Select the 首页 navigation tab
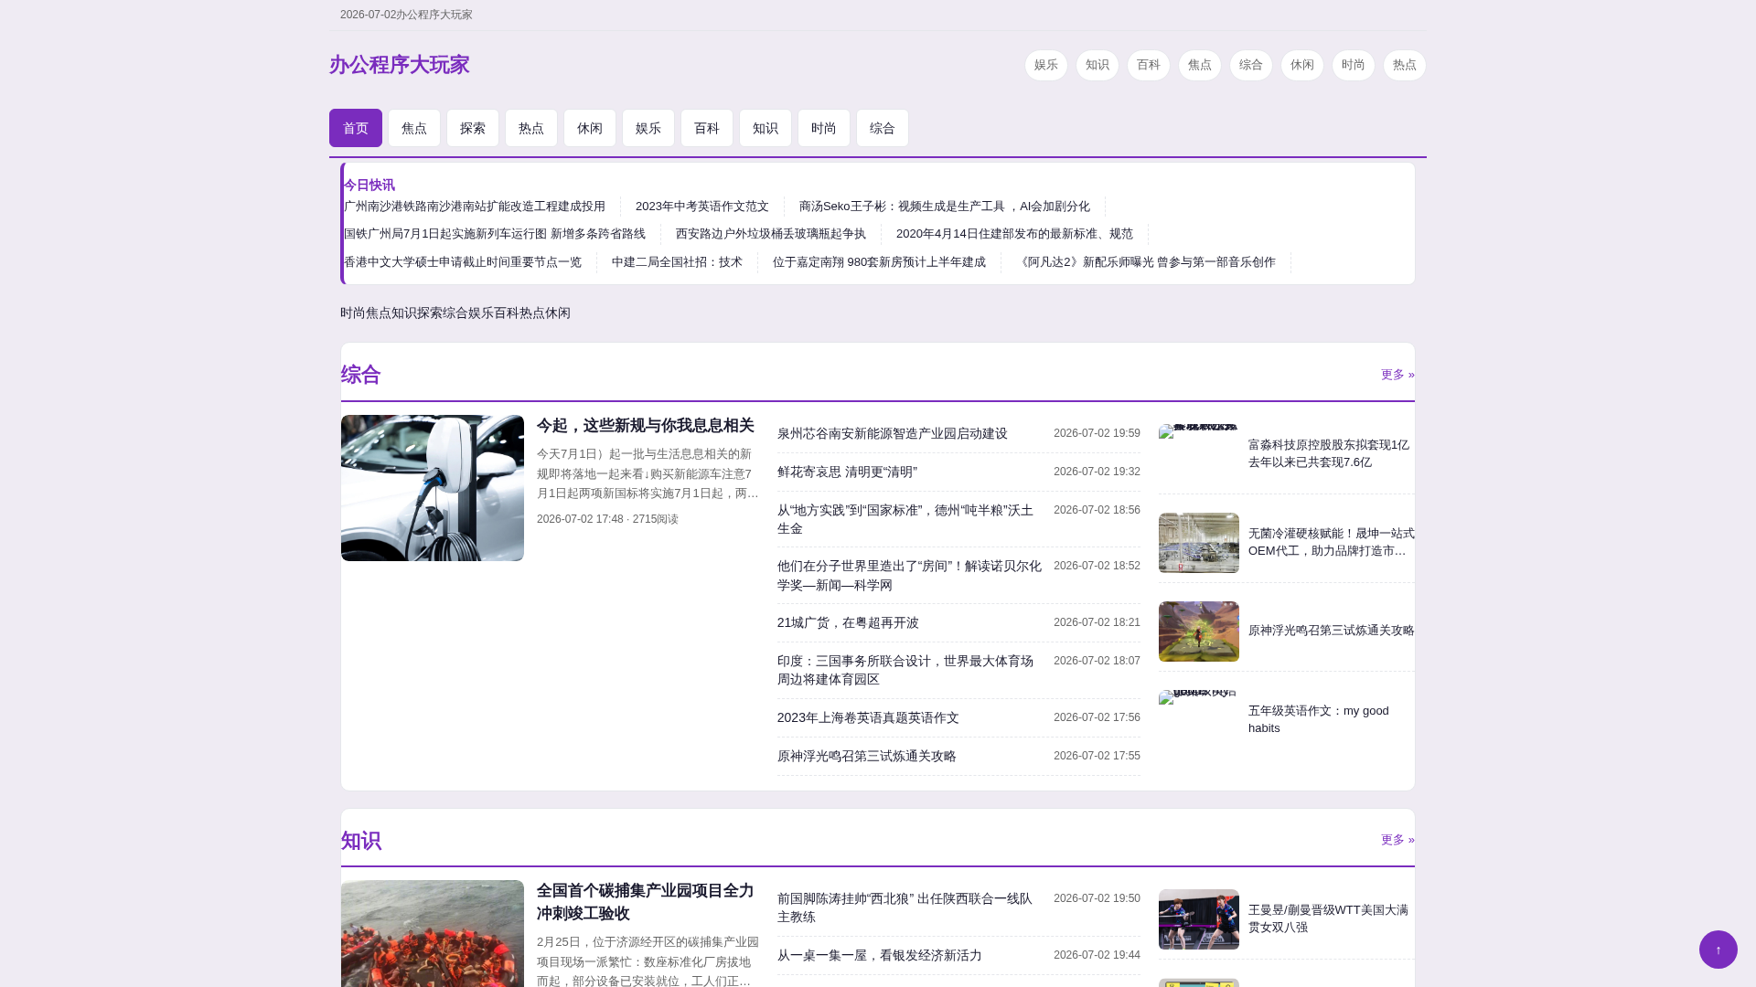 356,128
